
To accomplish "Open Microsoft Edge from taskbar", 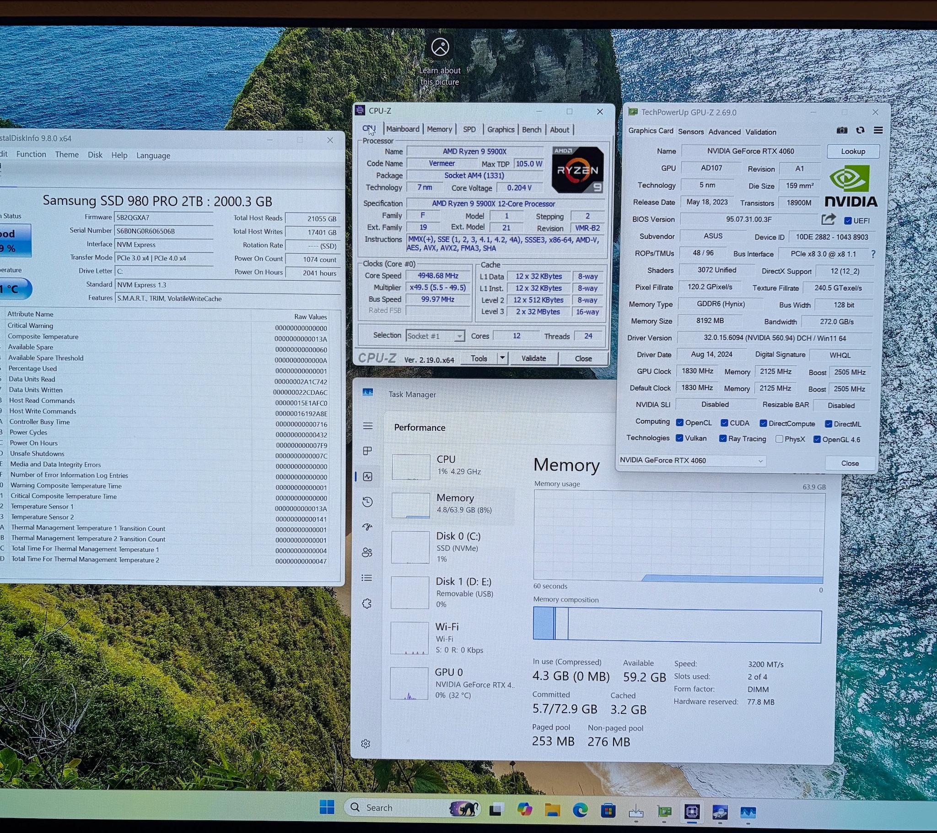I will (580, 811).
